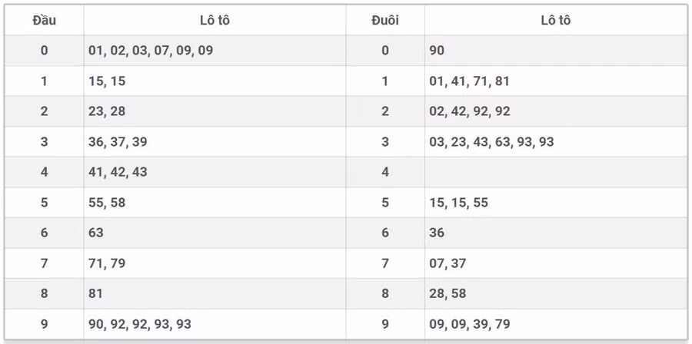Image resolution: width=692 pixels, height=344 pixels.
Task: Click the Đuôi column header
Action: coord(385,21)
